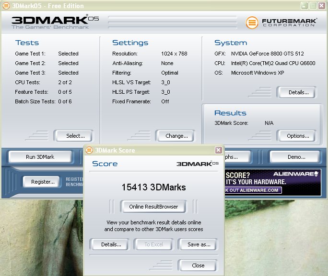Close the 3DMark Score dialog with X
This screenshot has height=276, width=328.
click(218, 150)
